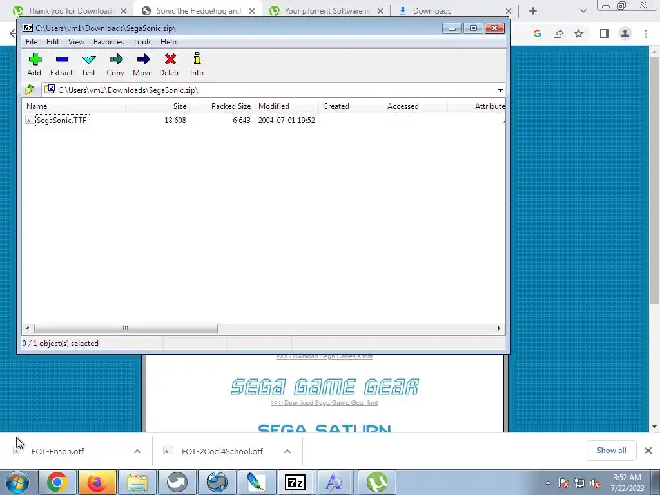Open the taskbar app with a letter A icon
The width and height of the screenshot is (660, 495).
click(335, 482)
